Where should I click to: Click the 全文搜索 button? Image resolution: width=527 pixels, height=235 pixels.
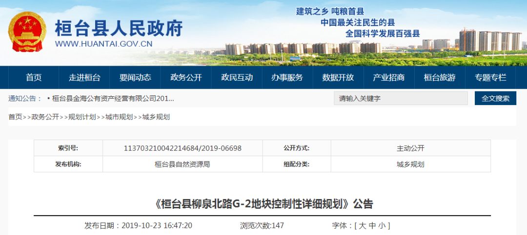pos(495,98)
